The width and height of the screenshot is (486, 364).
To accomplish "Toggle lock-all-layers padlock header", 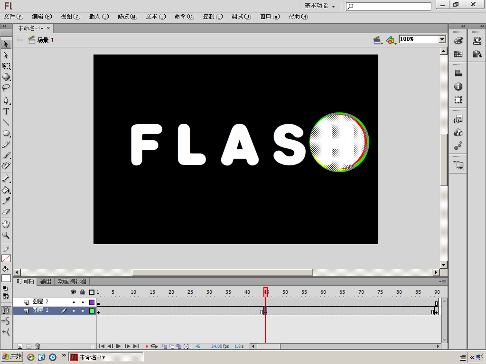I will [83, 292].
